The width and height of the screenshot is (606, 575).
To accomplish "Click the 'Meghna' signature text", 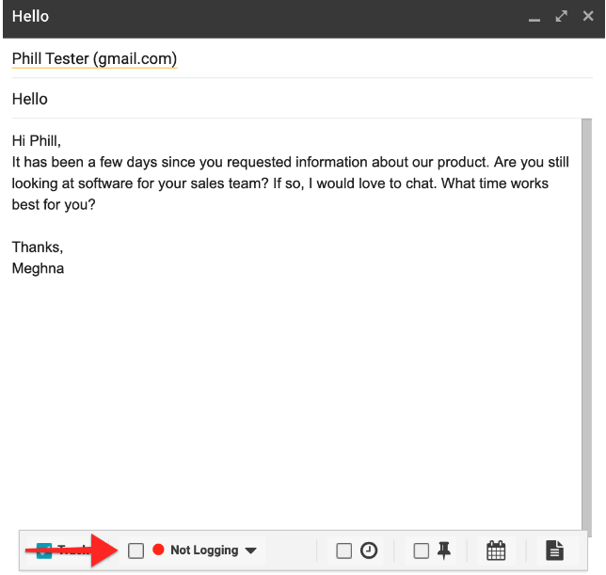I will 38,268.
